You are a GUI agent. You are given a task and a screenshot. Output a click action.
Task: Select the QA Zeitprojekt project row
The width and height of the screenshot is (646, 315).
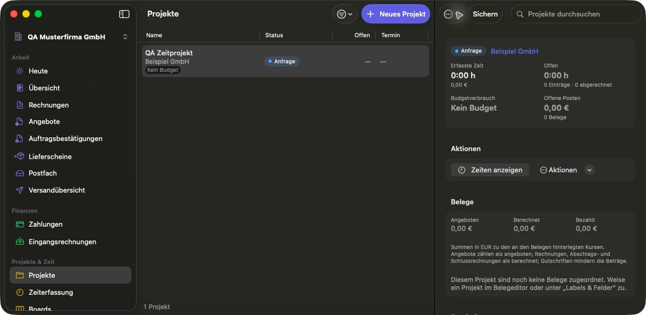coord(286,61)
